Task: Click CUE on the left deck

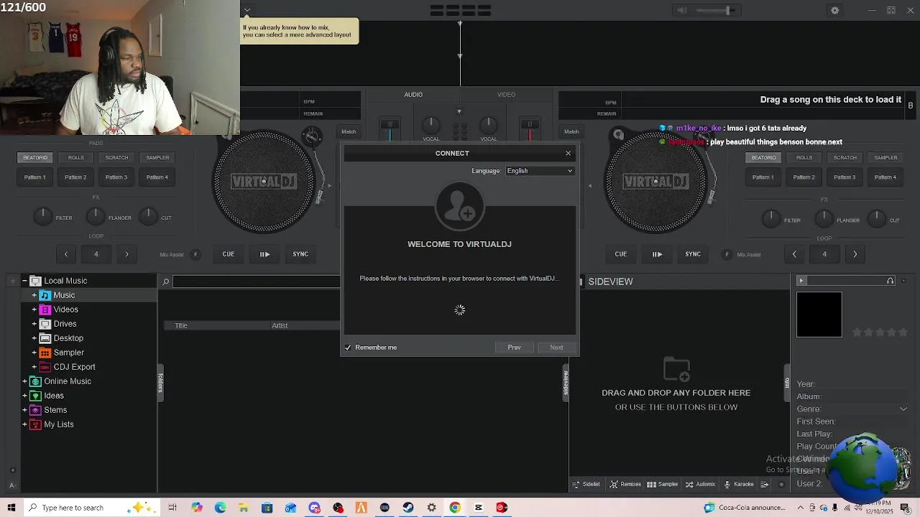Action: point(229,254)
